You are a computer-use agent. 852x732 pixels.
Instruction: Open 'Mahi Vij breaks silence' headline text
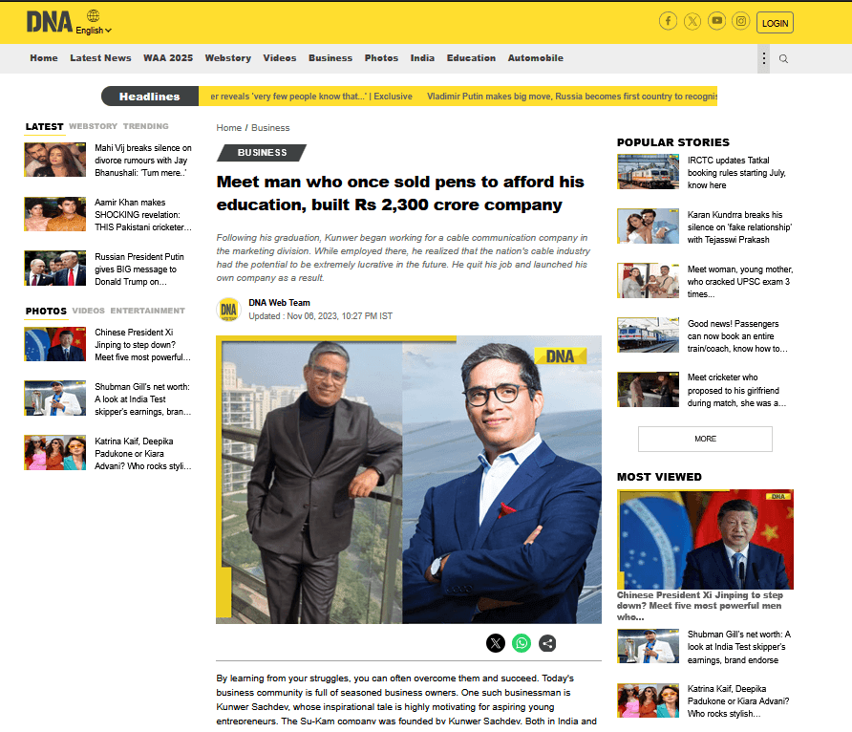click(x=143, y=161)
